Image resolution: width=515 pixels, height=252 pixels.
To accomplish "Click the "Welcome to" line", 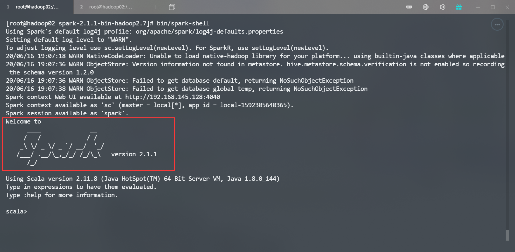I will [23, 121].
